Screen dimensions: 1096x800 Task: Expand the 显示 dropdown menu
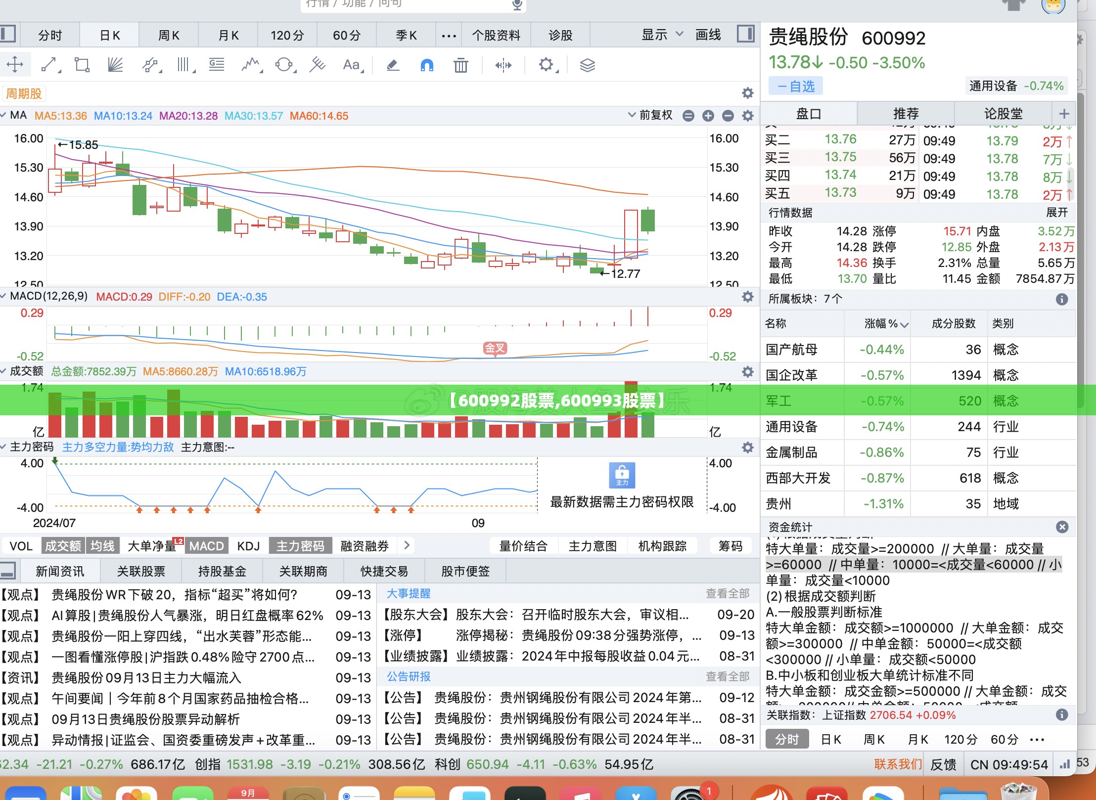tap(662, 35)
